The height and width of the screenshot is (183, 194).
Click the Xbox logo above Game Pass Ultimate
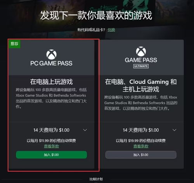[141, 51]
